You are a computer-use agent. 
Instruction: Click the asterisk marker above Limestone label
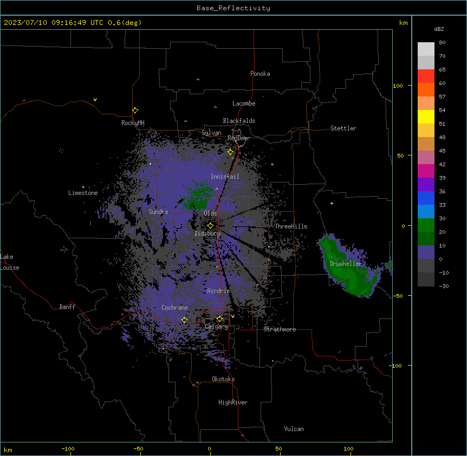pos(83,187)
